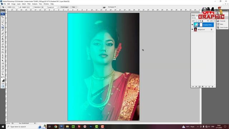Open the File menu
Screen dimensions: 229x129
coord(5,4)
